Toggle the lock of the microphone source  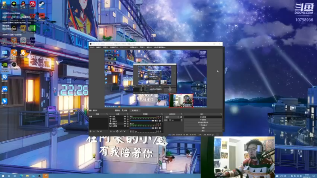pyautogui.click(x=128, y=121)
